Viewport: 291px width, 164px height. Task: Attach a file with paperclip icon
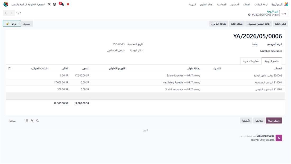click(32, 121)
